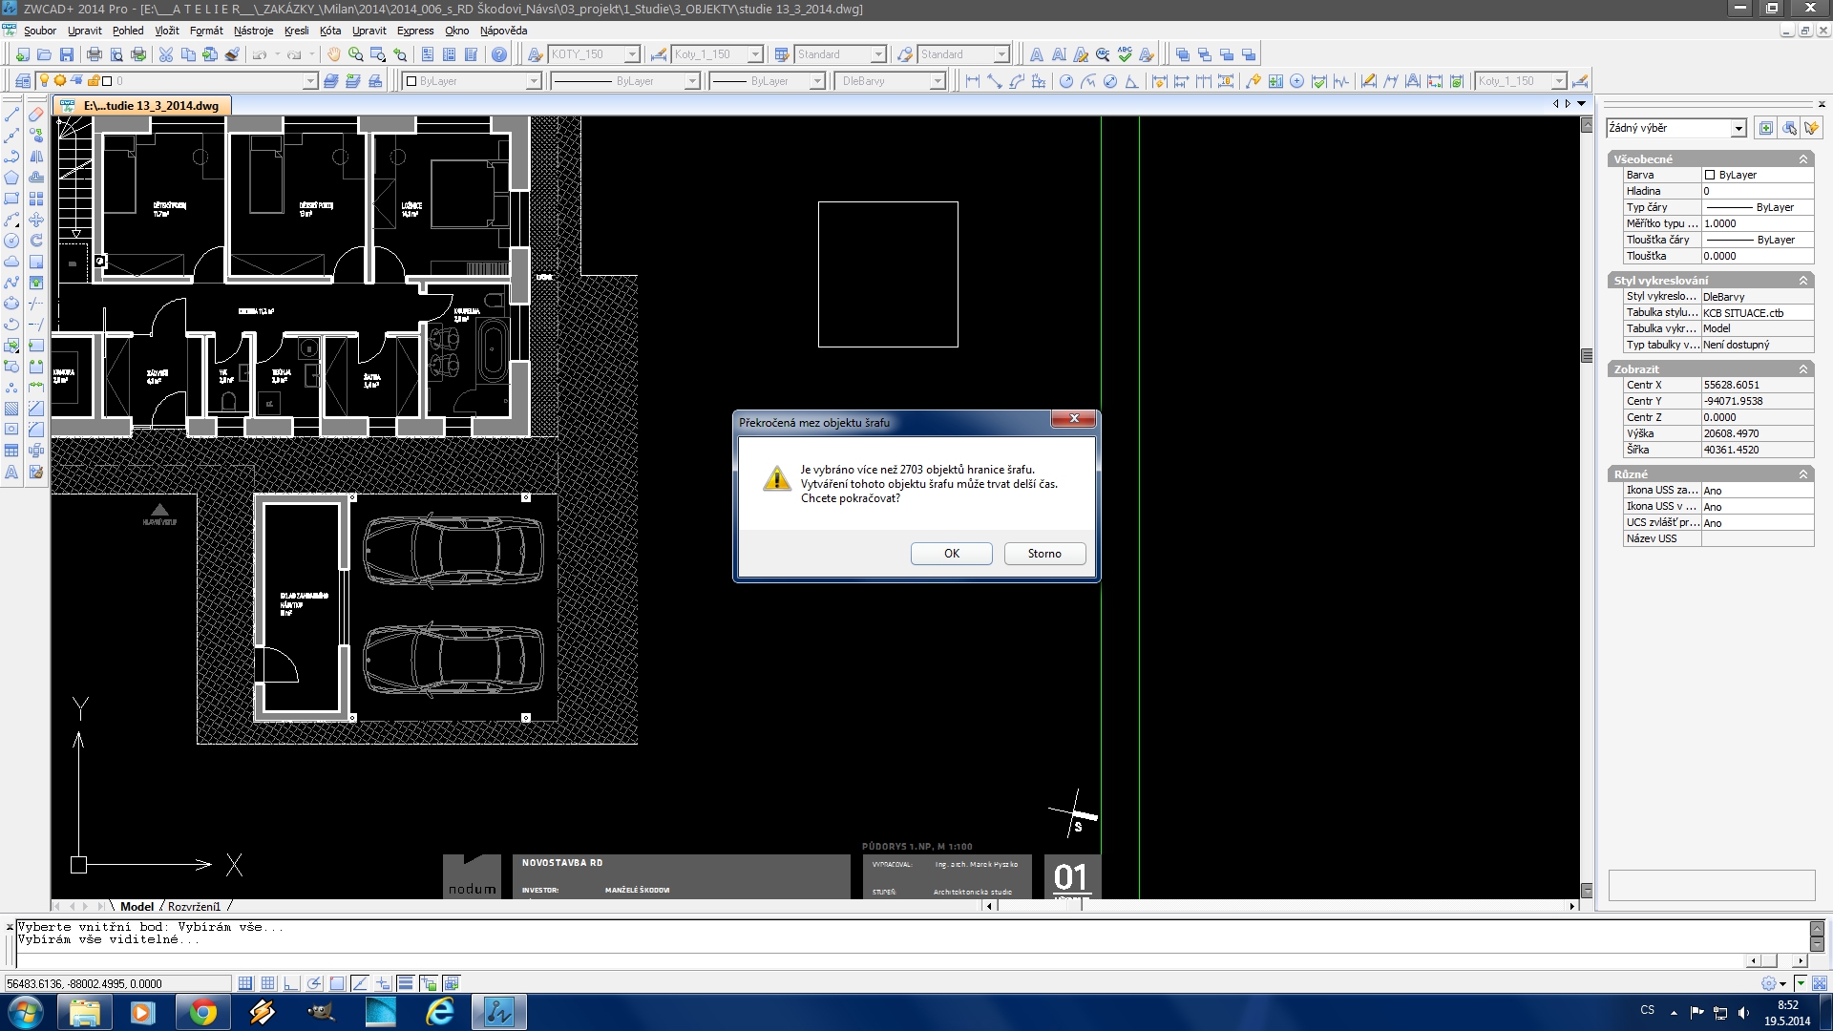The image size is (1833, 1031).
Task: Click Storno to cancel hatch creation
Action: (1043, 554)
